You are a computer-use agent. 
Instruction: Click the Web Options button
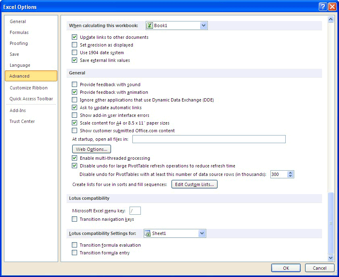(x=92, y=149)
